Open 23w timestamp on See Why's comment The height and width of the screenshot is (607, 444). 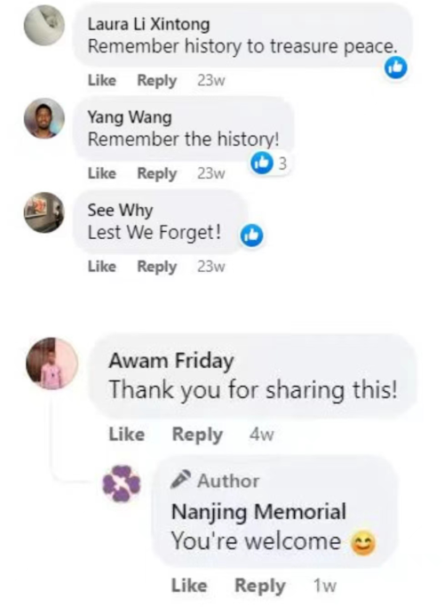pyautogui.click(x=211, y=267)
